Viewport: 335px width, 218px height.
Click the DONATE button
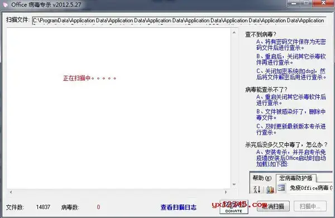click(x=234, y=207)
